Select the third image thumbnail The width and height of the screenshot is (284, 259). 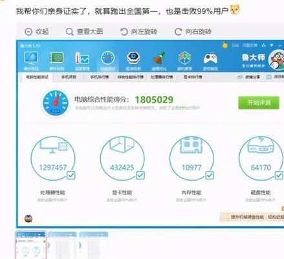click(94, 245)
